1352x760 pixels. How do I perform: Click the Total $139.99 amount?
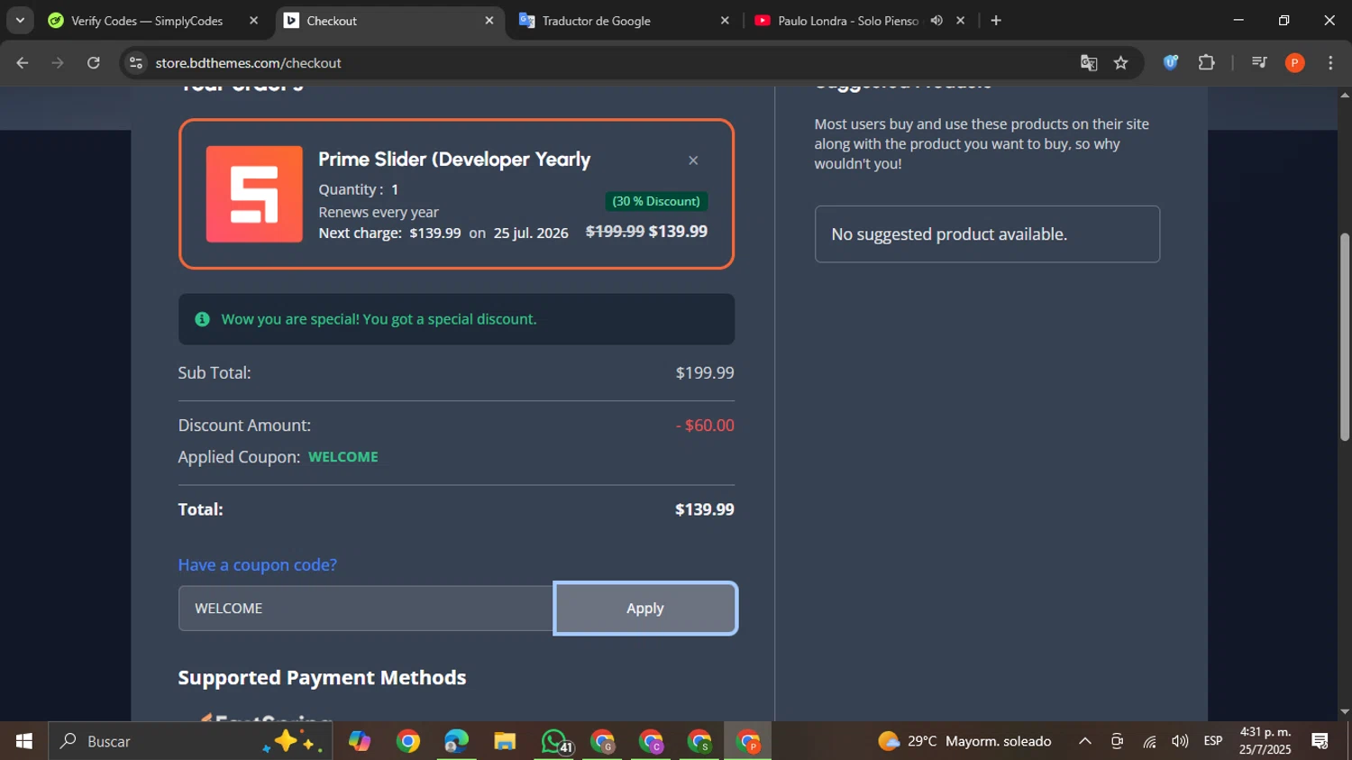(704, 509)
